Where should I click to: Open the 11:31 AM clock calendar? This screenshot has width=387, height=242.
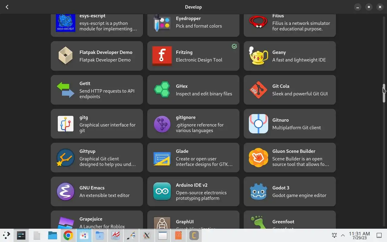pyautogui.click(x=359, y=235)
